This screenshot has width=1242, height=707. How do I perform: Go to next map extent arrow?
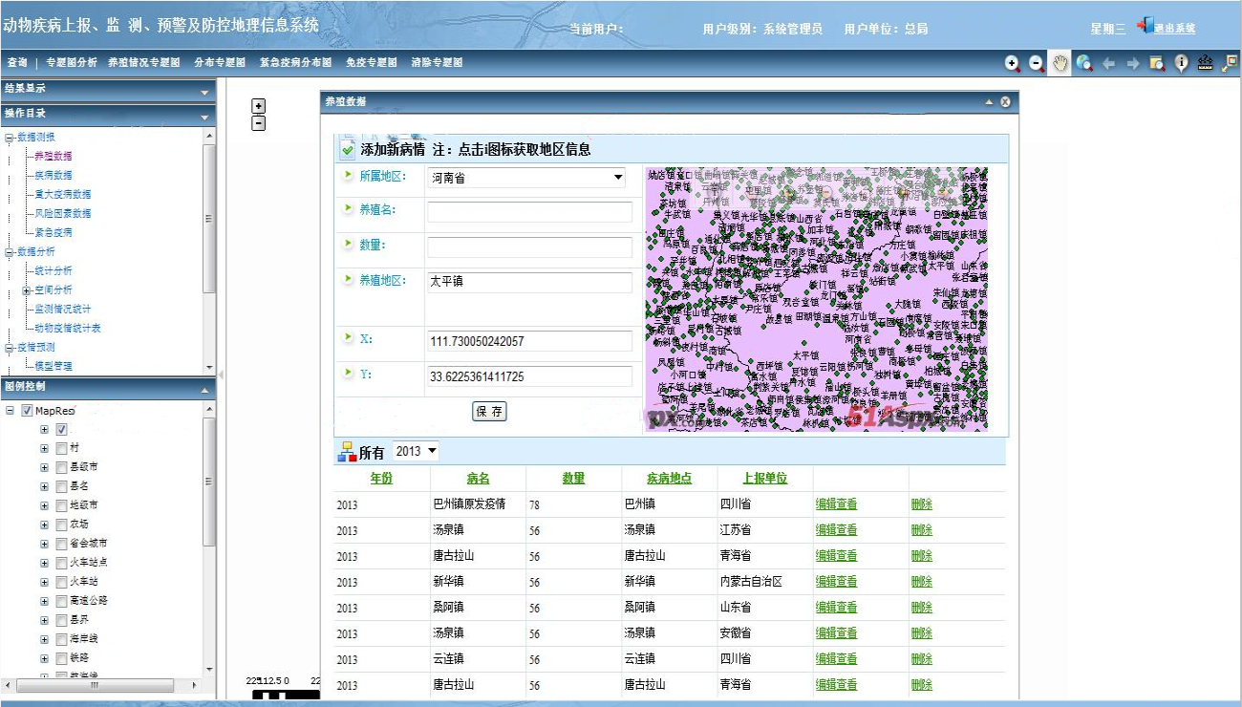pyautogui.click(x=1132, y=63)
